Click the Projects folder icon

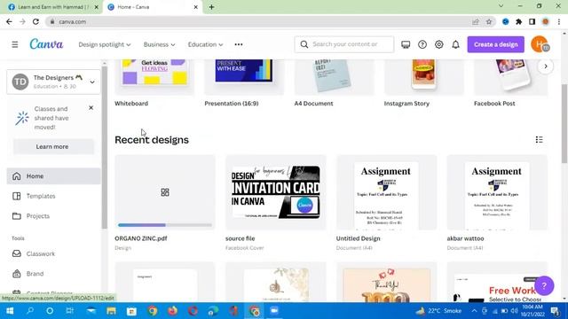17,216
